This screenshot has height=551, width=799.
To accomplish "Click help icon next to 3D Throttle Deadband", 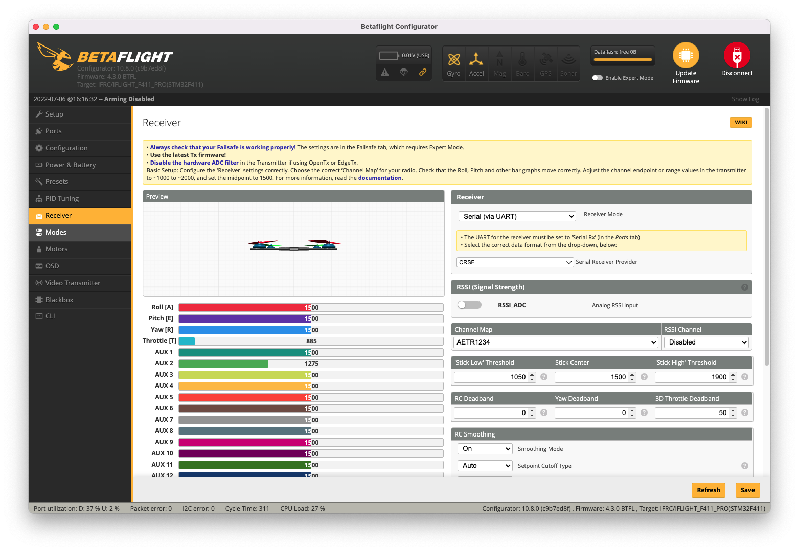I will click(745, 412).
